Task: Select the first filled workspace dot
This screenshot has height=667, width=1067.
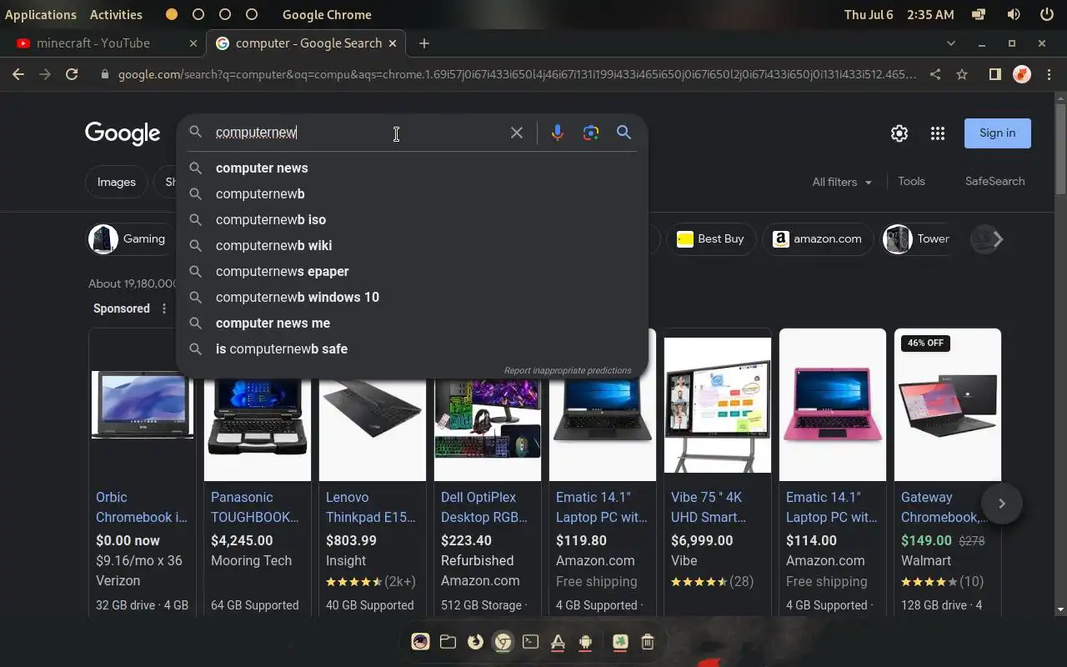Action: pyautogui.click(x=171, y=14)
